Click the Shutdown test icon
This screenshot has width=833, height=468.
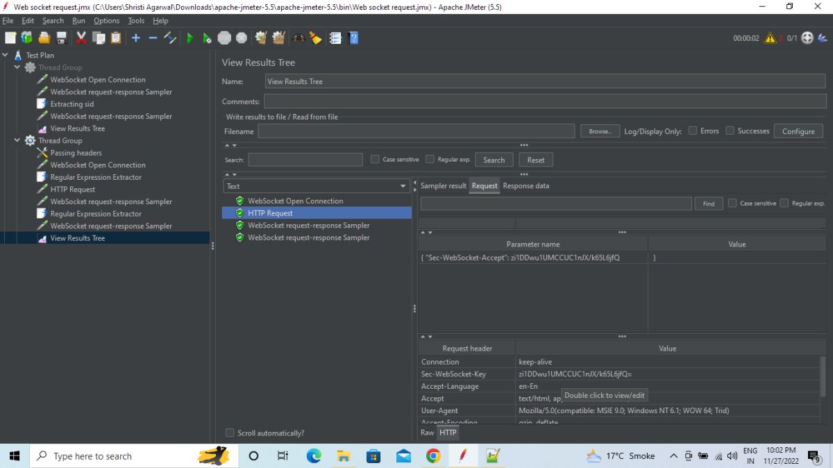[x=241, y=38]
